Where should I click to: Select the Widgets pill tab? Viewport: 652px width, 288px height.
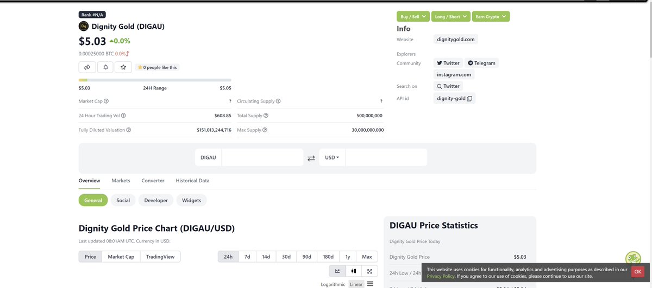(192, 200)
